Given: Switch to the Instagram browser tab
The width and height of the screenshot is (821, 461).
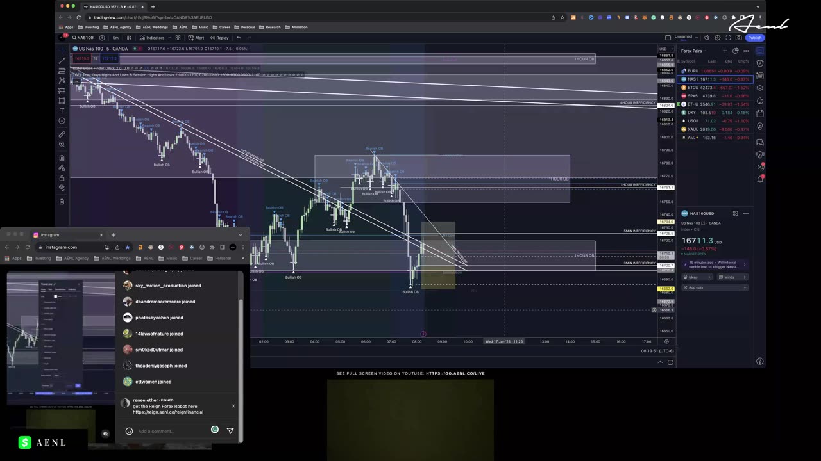Looking at the screenshot, I should pos(67,235).
